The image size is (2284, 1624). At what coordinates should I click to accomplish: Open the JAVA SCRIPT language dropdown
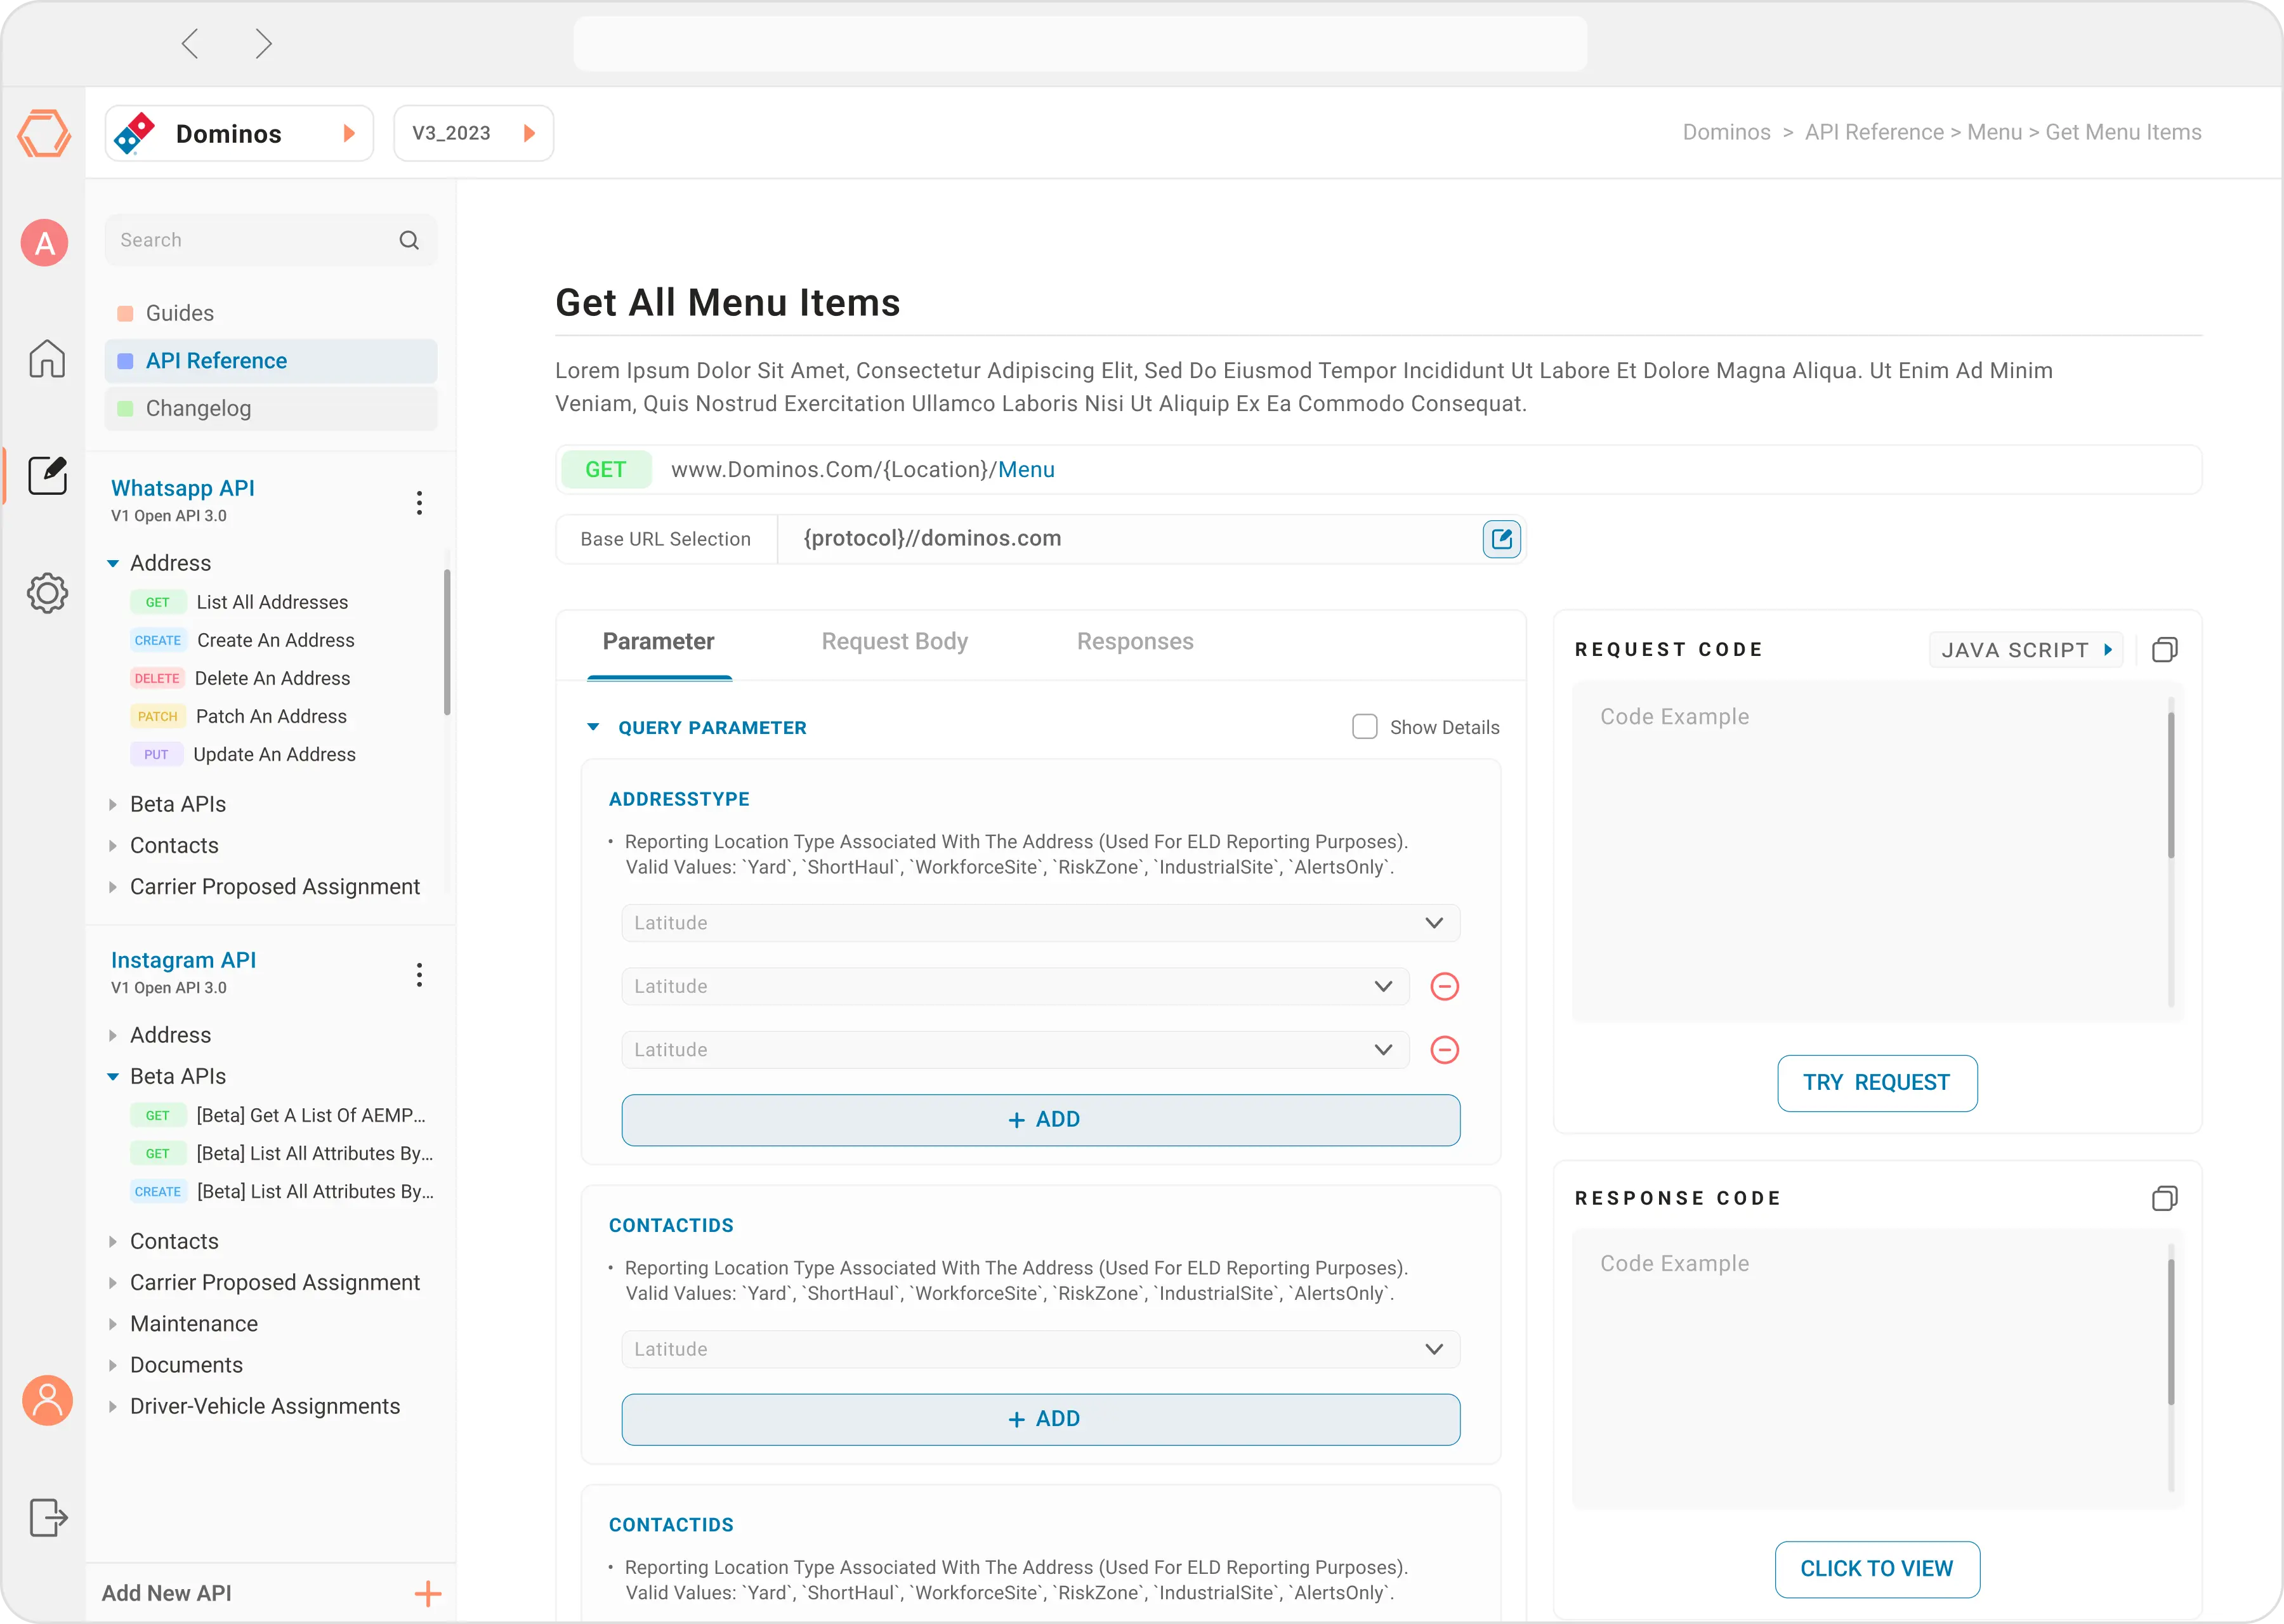coord(2025,650)
